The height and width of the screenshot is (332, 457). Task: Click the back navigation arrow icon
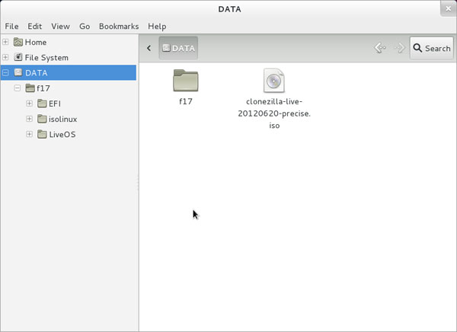[x=380, y=48]
